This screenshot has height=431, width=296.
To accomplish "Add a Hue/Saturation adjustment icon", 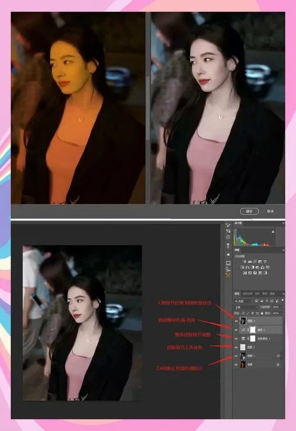I will point(242,267).
